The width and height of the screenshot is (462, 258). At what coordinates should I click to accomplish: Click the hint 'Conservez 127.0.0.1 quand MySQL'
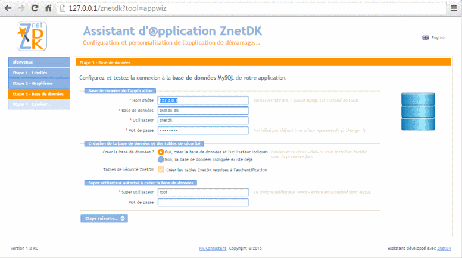tap(306, 100)
